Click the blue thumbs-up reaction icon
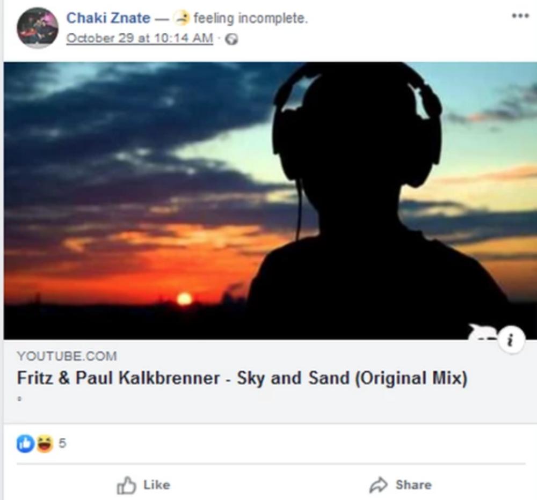The width and height of the screenshot is (537, 500). (x=25, y=444)
